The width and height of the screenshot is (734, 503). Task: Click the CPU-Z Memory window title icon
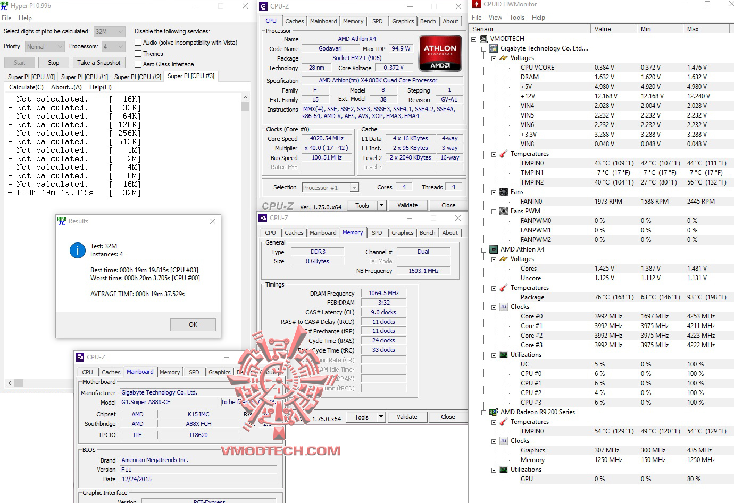coord(263,218)
